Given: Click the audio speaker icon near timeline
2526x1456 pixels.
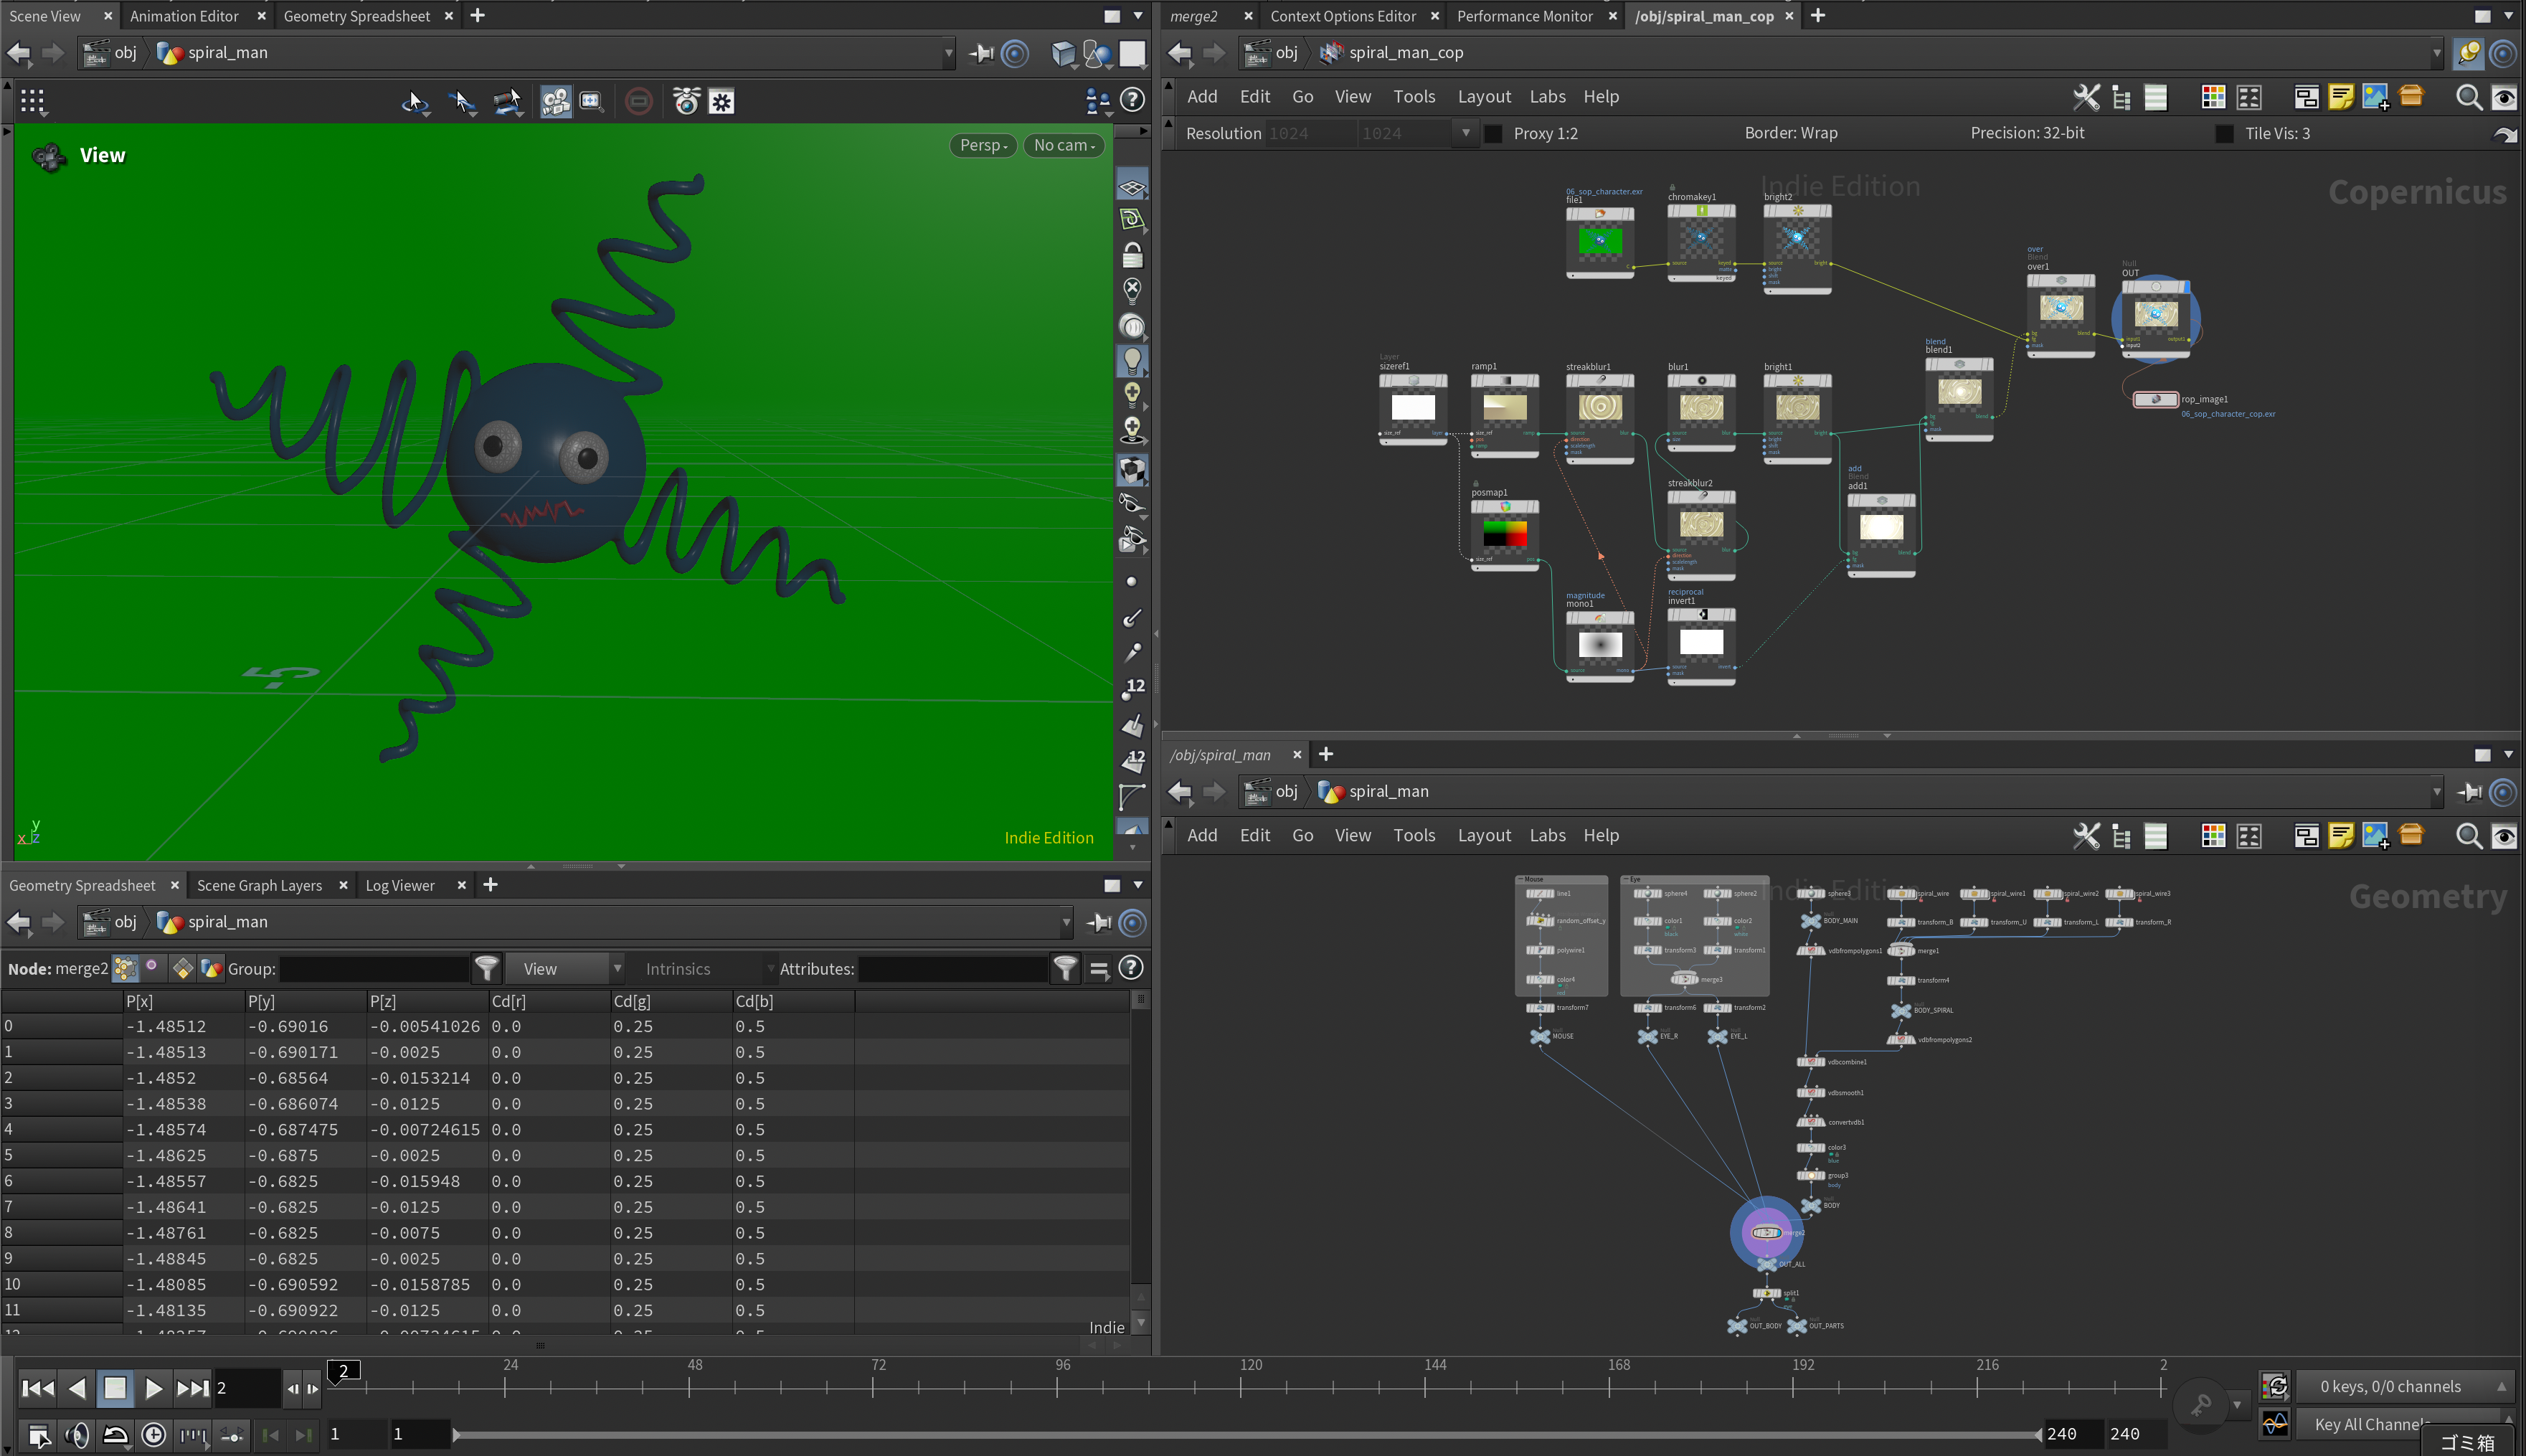Looking at the screenshot, I should pyautogui.click(x=77, y=1435).
